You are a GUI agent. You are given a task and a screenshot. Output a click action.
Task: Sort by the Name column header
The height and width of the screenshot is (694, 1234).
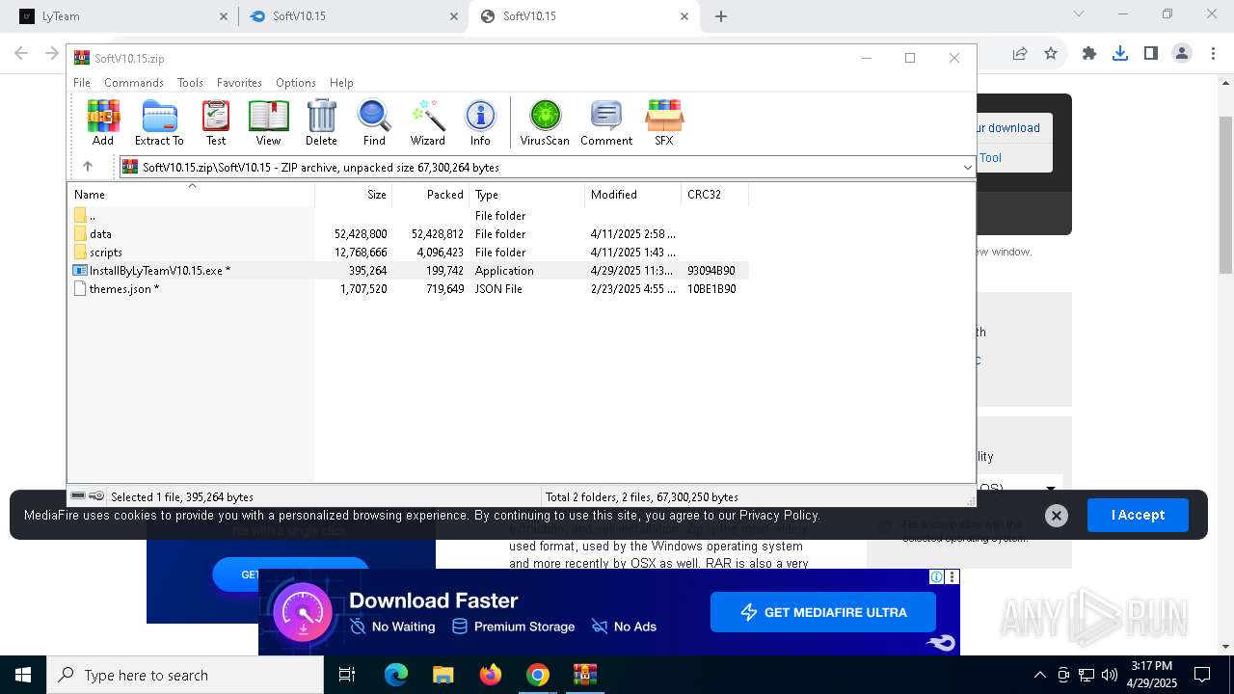coord(191,195)
